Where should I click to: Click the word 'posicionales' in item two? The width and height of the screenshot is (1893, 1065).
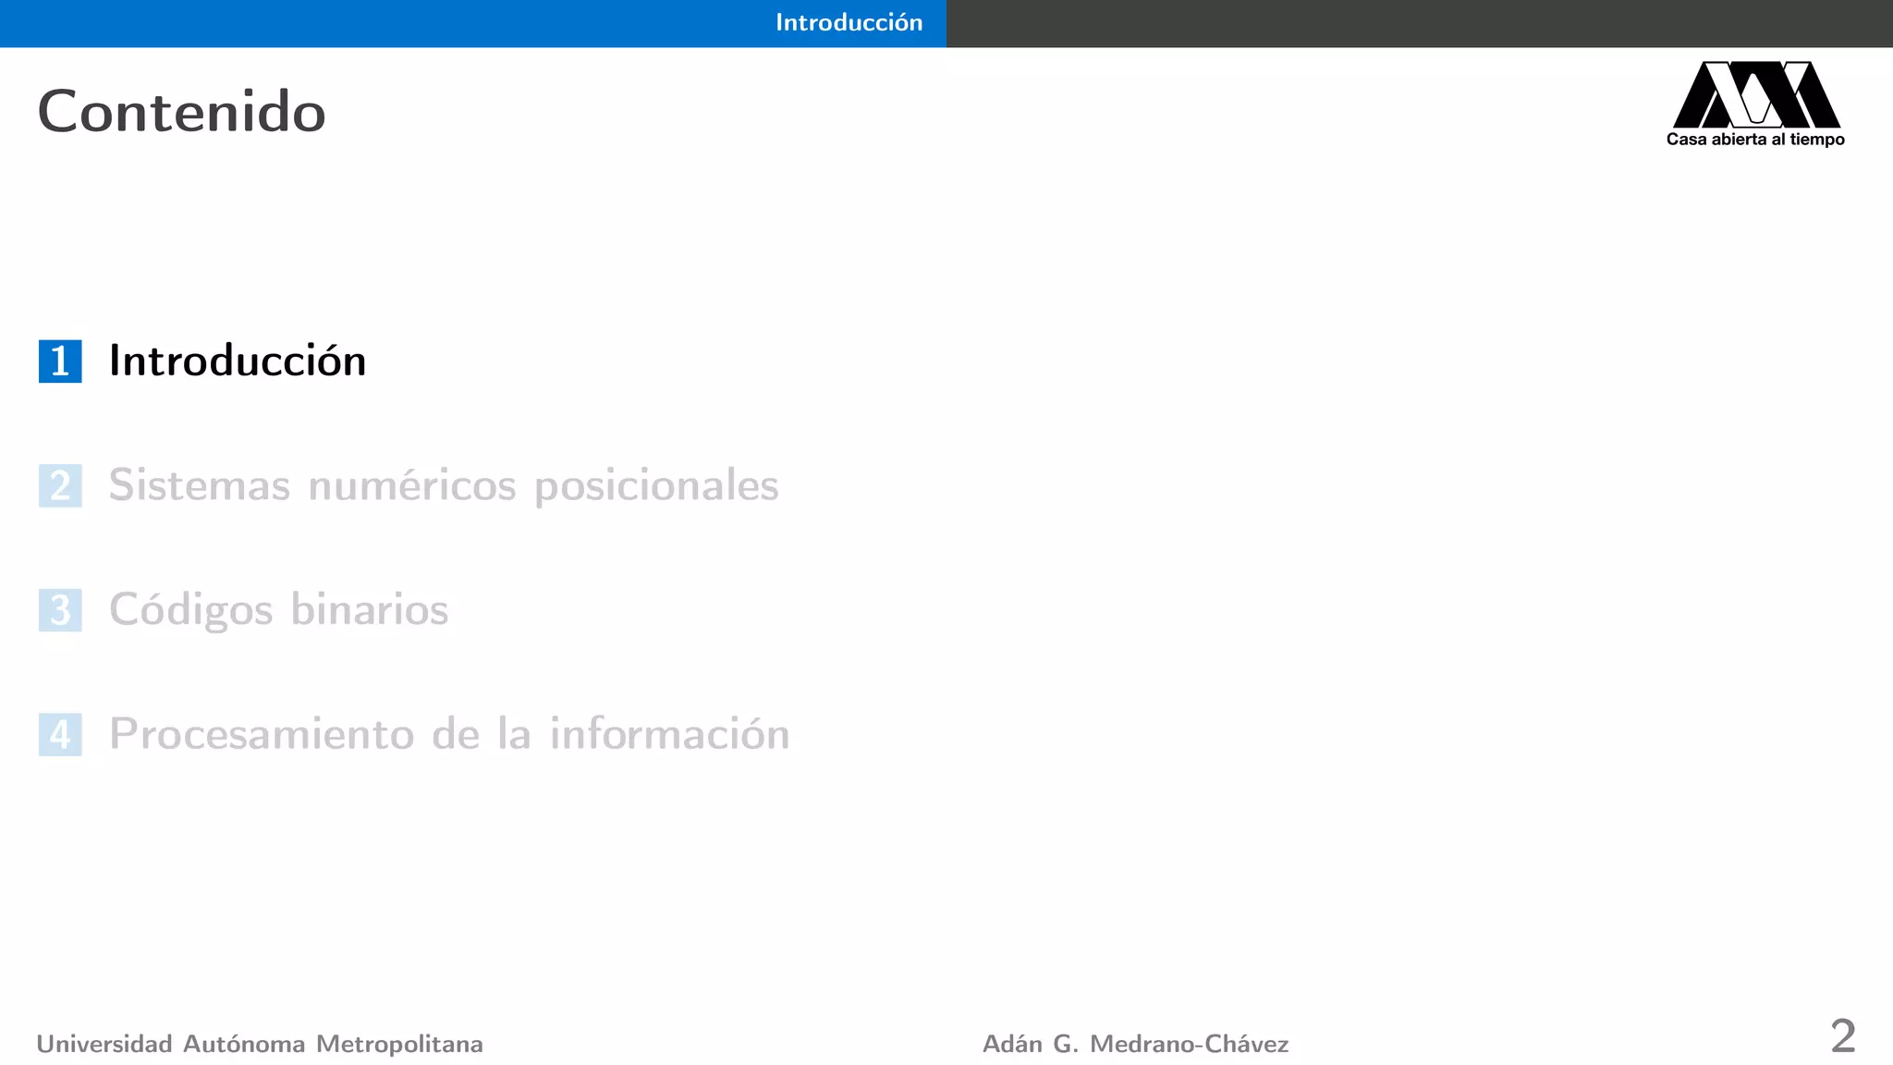(x=656, y=486)
